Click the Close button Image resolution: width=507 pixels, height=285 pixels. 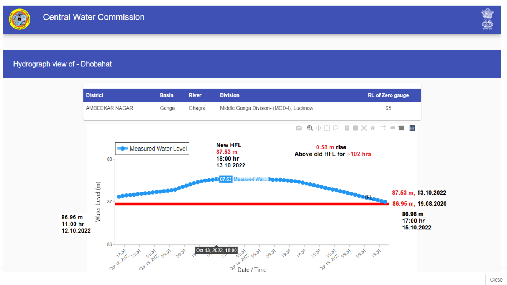[496, 280]
